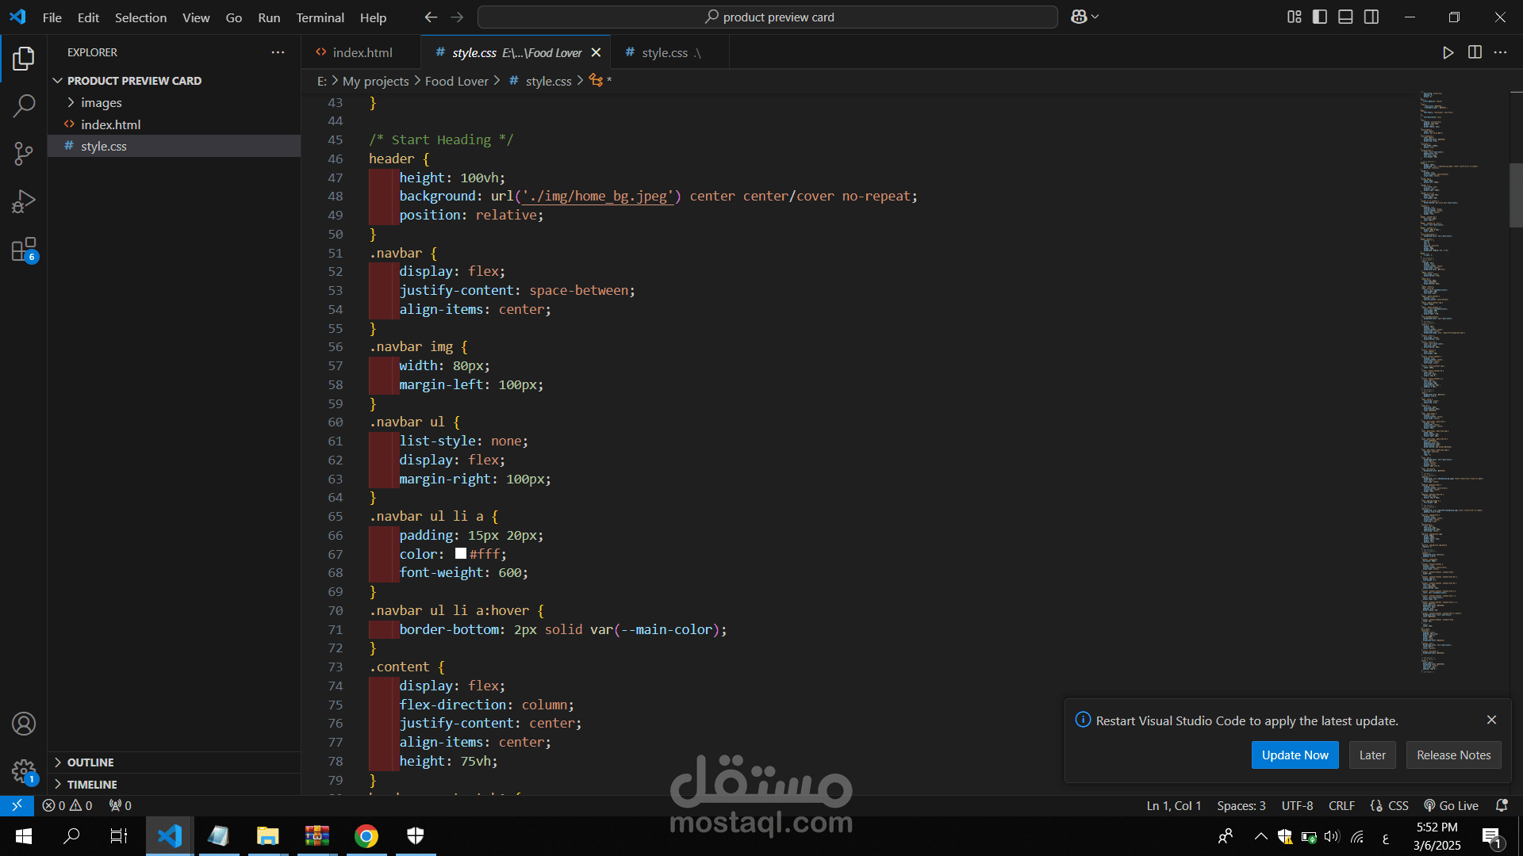The height and width of the screenshot is (856, 1523).
Task: Toggle the bottom panel visibility
Action: click(x=1345, y=17)
